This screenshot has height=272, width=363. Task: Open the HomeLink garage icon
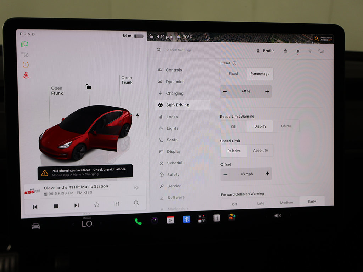point(285,51)
